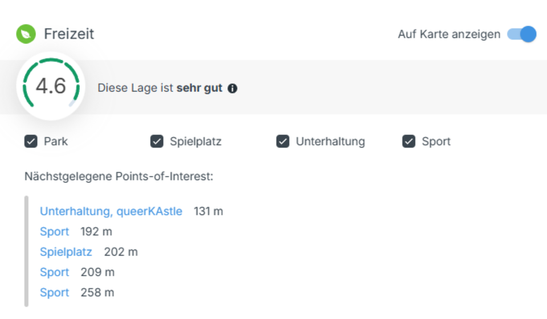Screen dimensions: 547x319
Task: Click the Park checkbox label text
Action: pos(56,141)
